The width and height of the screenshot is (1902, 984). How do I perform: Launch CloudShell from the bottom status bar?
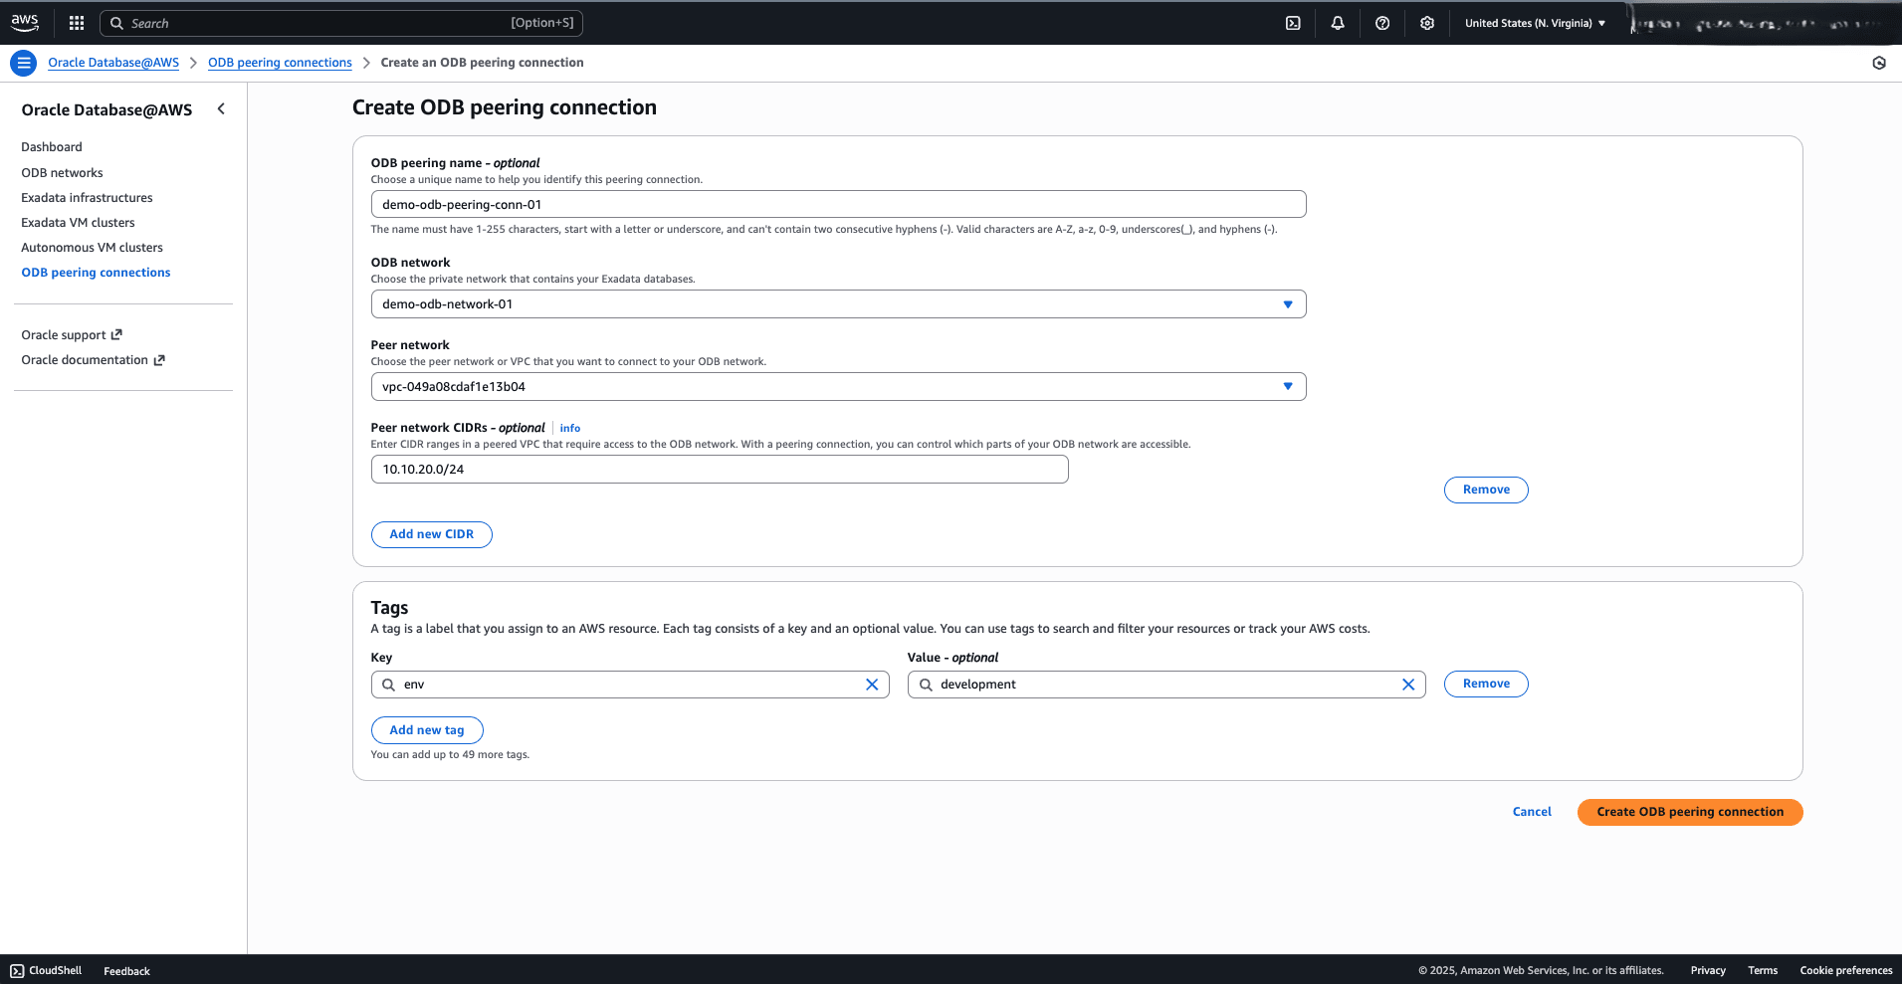46,970
